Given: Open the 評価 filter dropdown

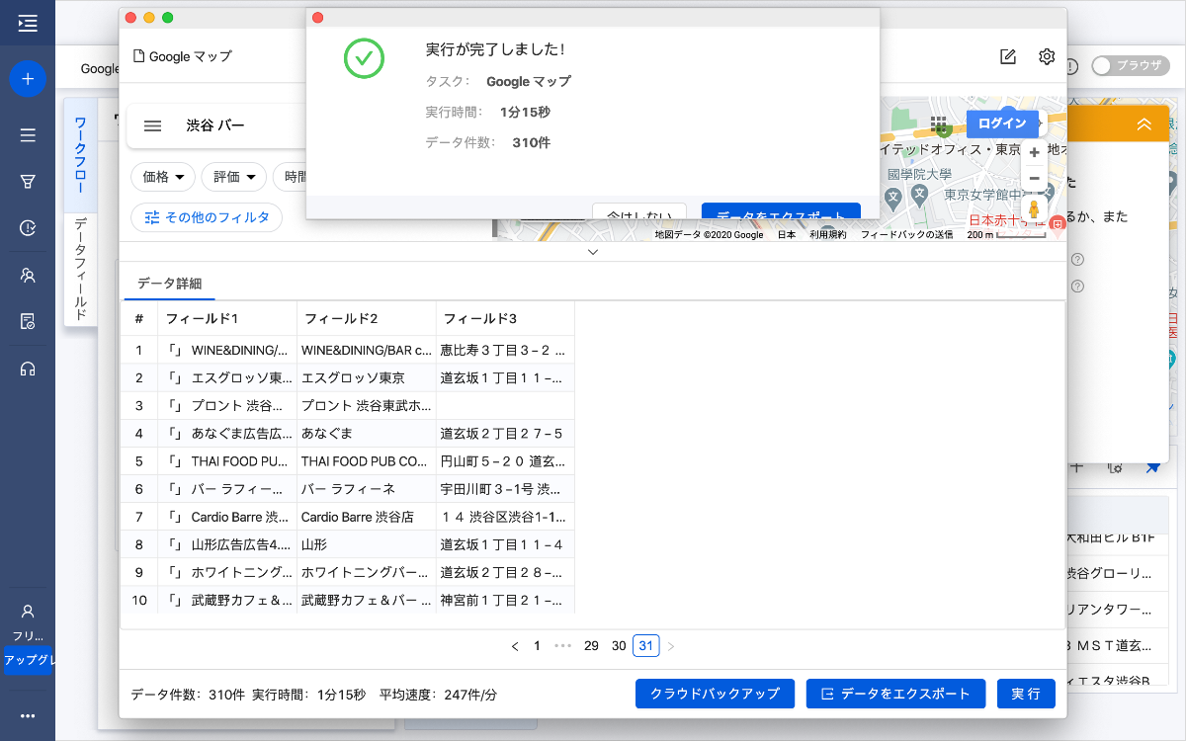Looking at the screenshot, I should click(234, 177).
